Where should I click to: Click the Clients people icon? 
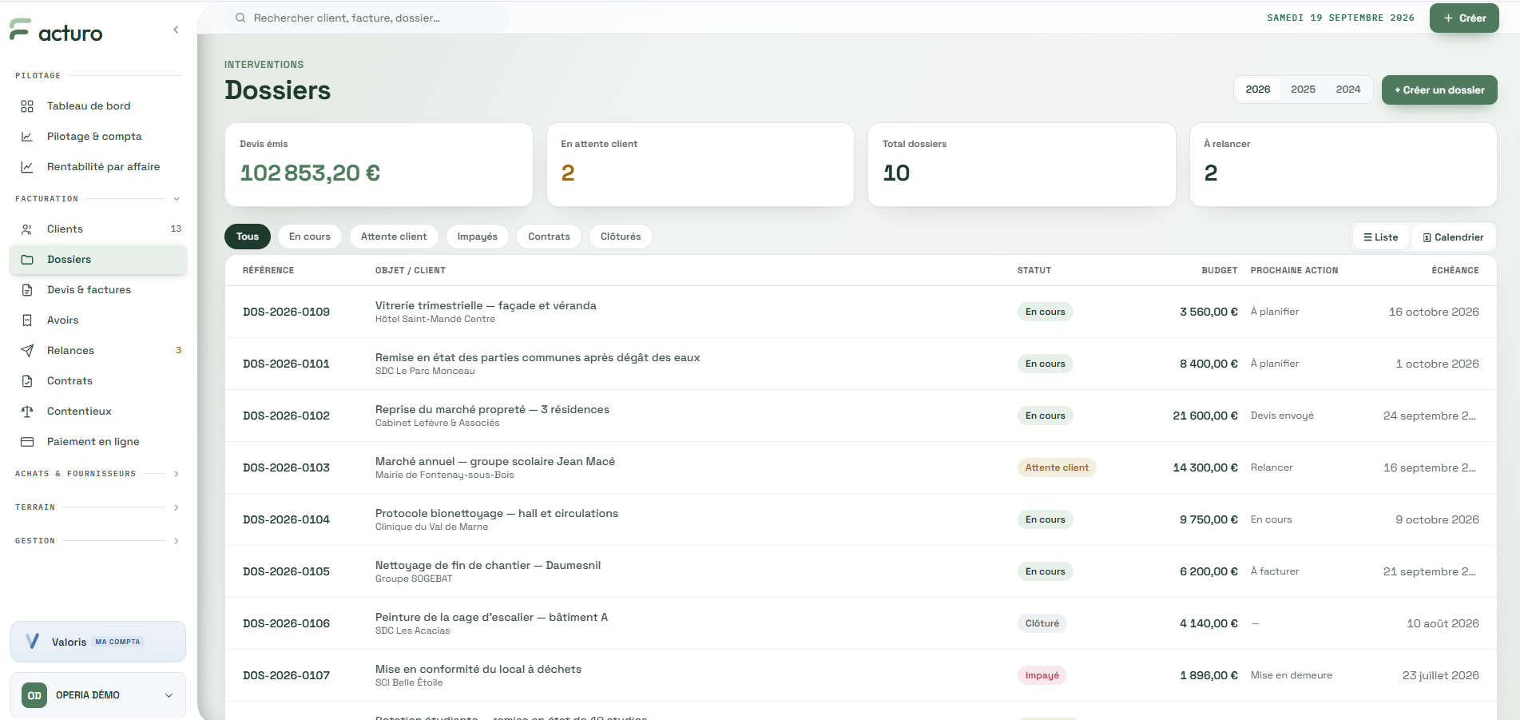point(27,229)
